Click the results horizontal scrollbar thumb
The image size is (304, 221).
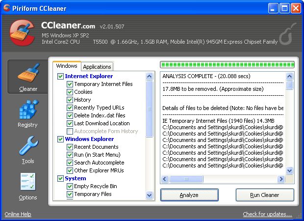[186, 179]
